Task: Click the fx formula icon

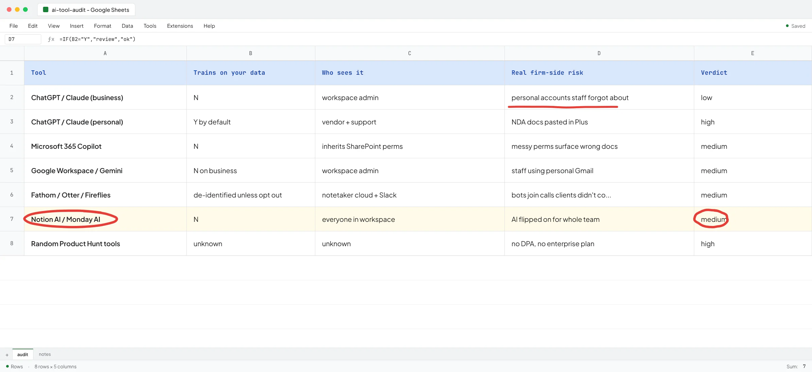Action: [x=51, y=39]
